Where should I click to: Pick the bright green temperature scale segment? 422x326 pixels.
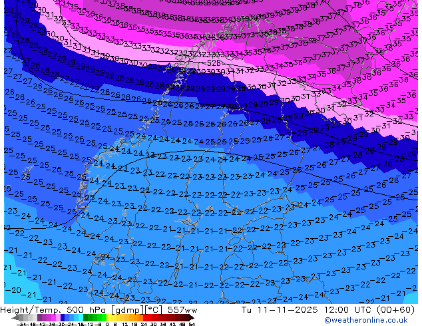[104, 318]
